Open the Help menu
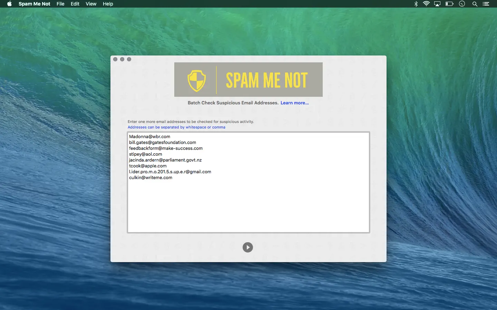 pos(108,4)
